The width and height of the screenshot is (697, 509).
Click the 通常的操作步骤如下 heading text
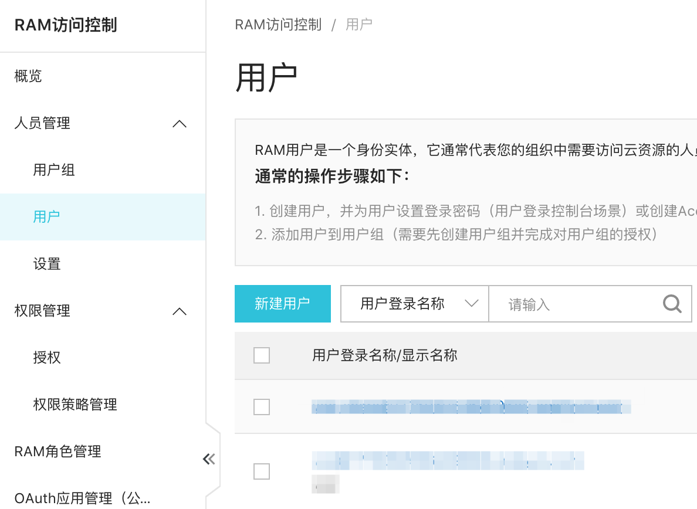[331, 177]
